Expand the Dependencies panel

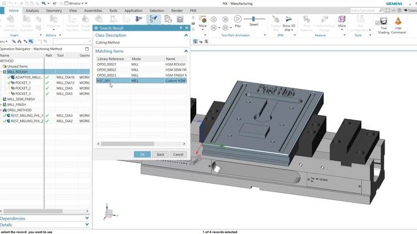click(x=87, y=218)
